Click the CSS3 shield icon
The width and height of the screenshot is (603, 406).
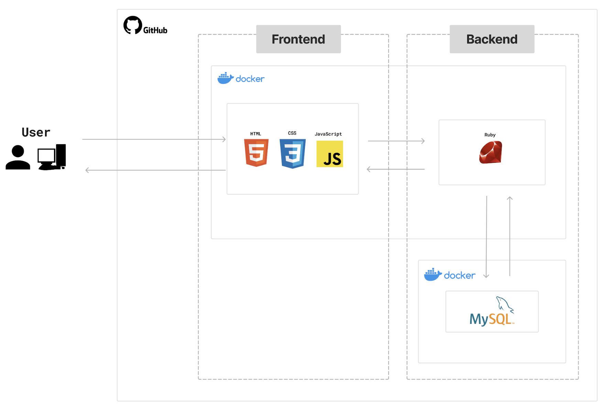tap(293, 154)
